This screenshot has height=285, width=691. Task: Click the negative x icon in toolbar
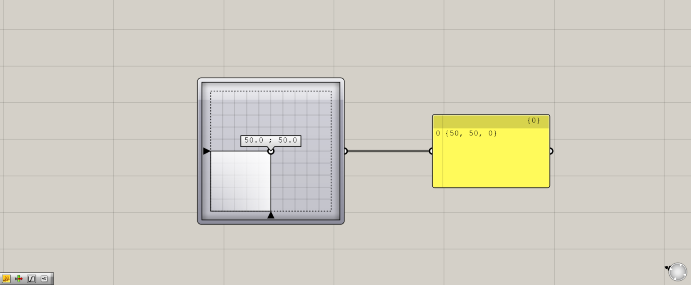44,279
